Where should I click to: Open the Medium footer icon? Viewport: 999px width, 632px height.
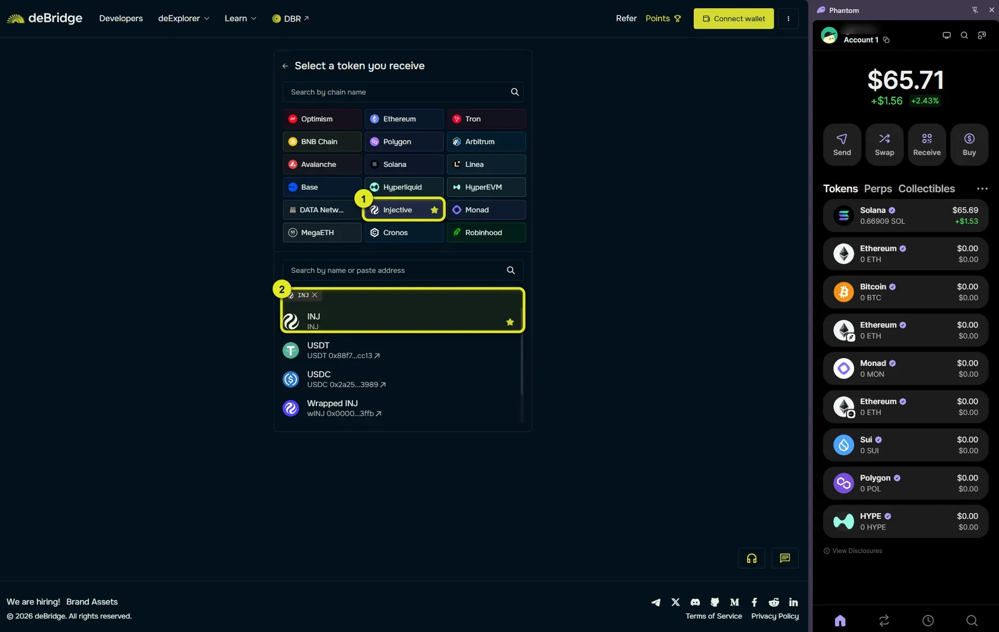click(735, 602)
